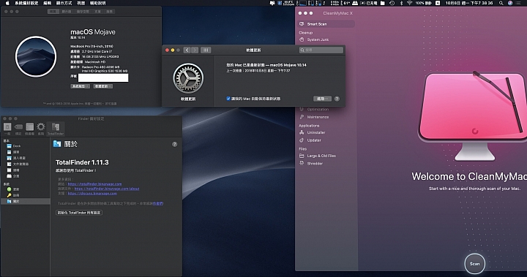The width and height of the screenshot is (527, 277).
Task: Open totalfinder.binaryage.com website link
Action: (x=94, y=184)
